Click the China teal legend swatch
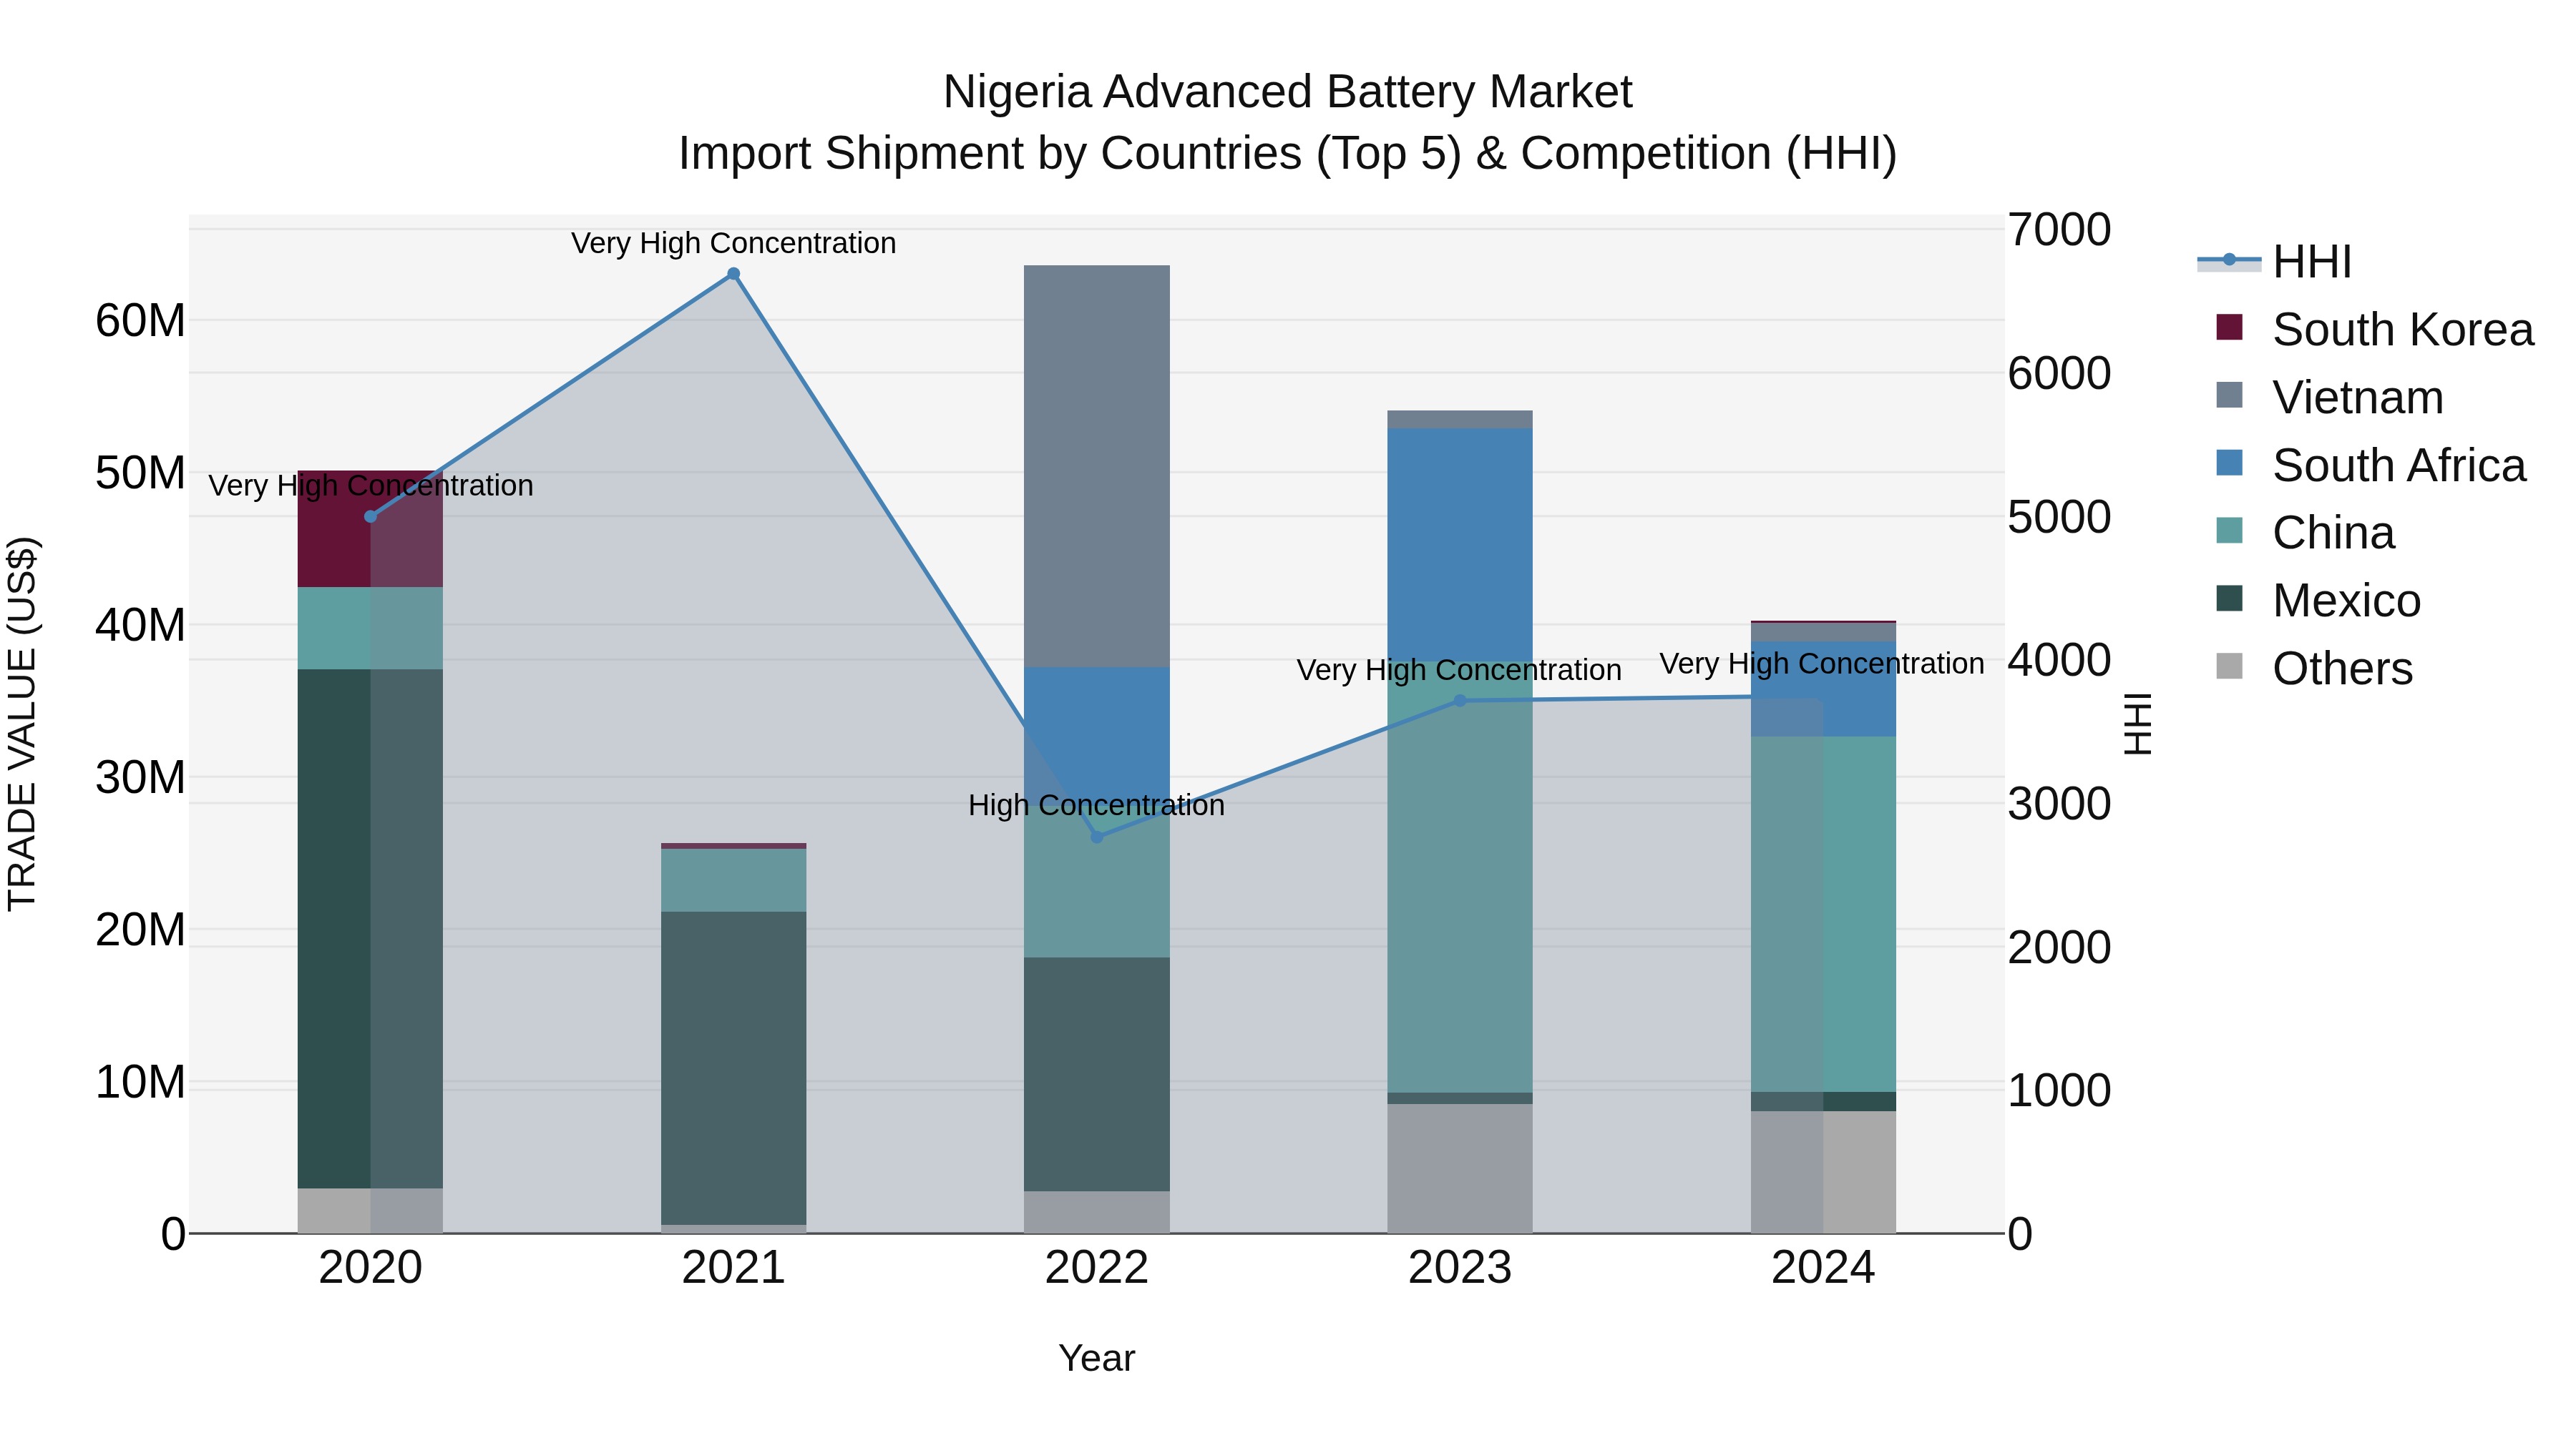The height and width of the screenshot is (1448, 2576). [2229, 531]
